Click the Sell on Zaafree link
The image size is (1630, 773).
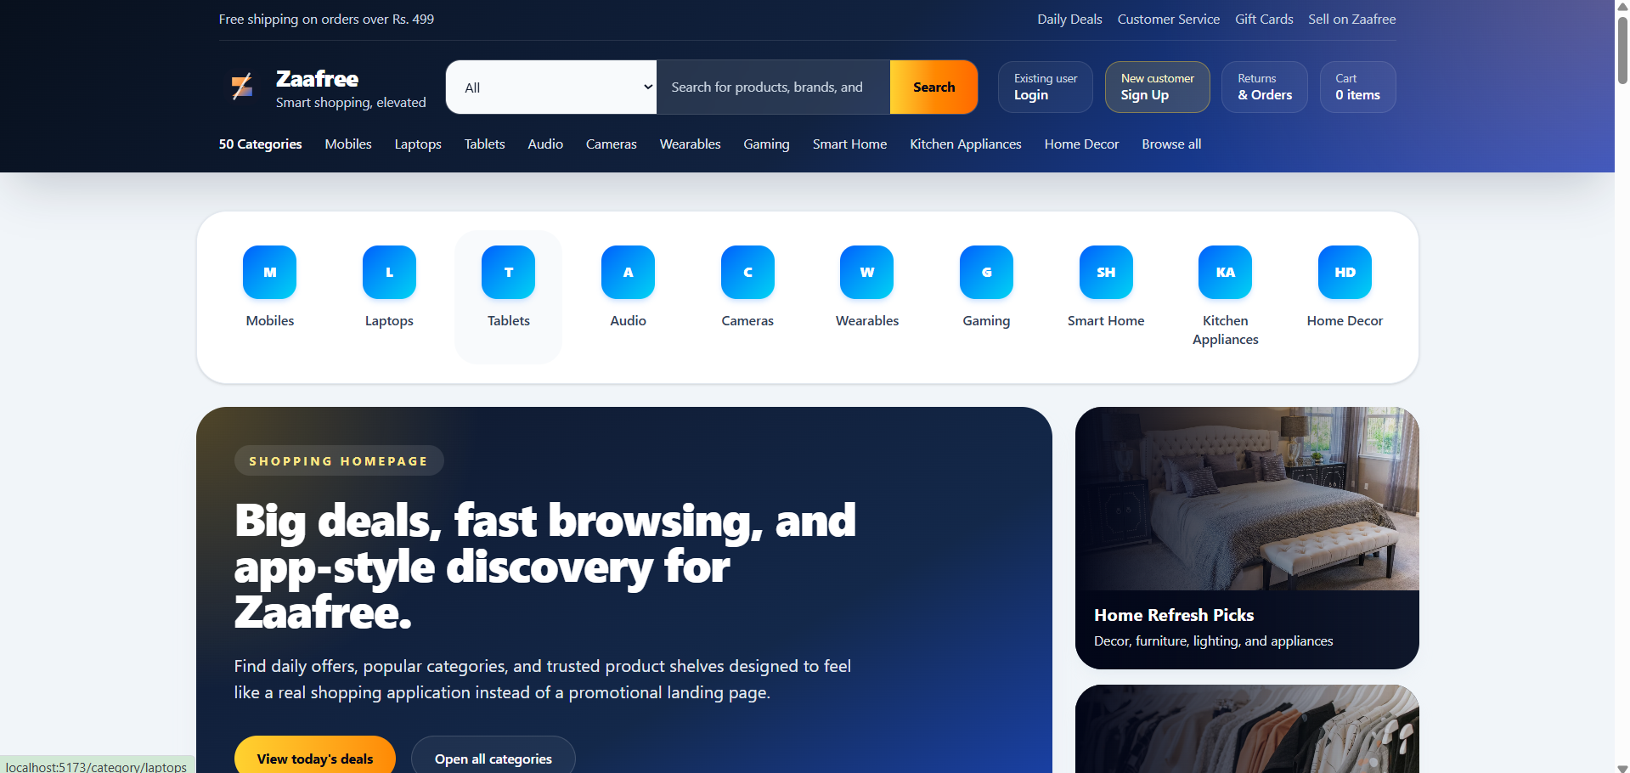(1351, 19)
